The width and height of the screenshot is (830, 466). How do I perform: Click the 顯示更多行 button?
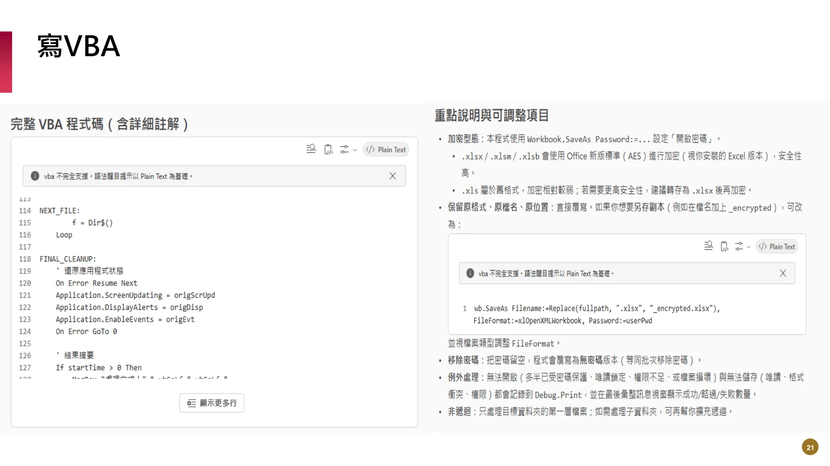pyautogui.click(x=212, y=403)
